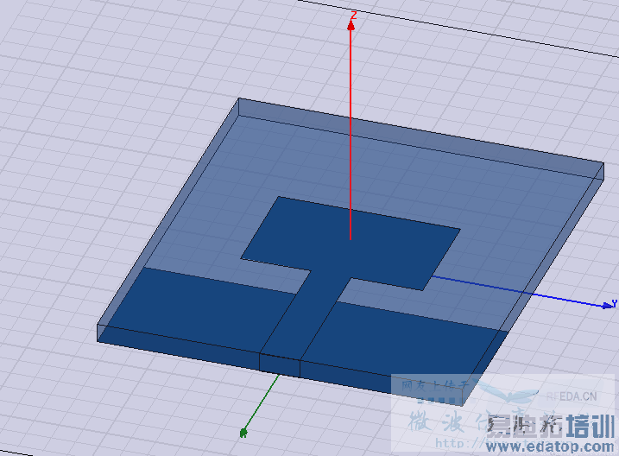
Task: Select the narrow feed line strip below the patch
Action: [306, 313]
